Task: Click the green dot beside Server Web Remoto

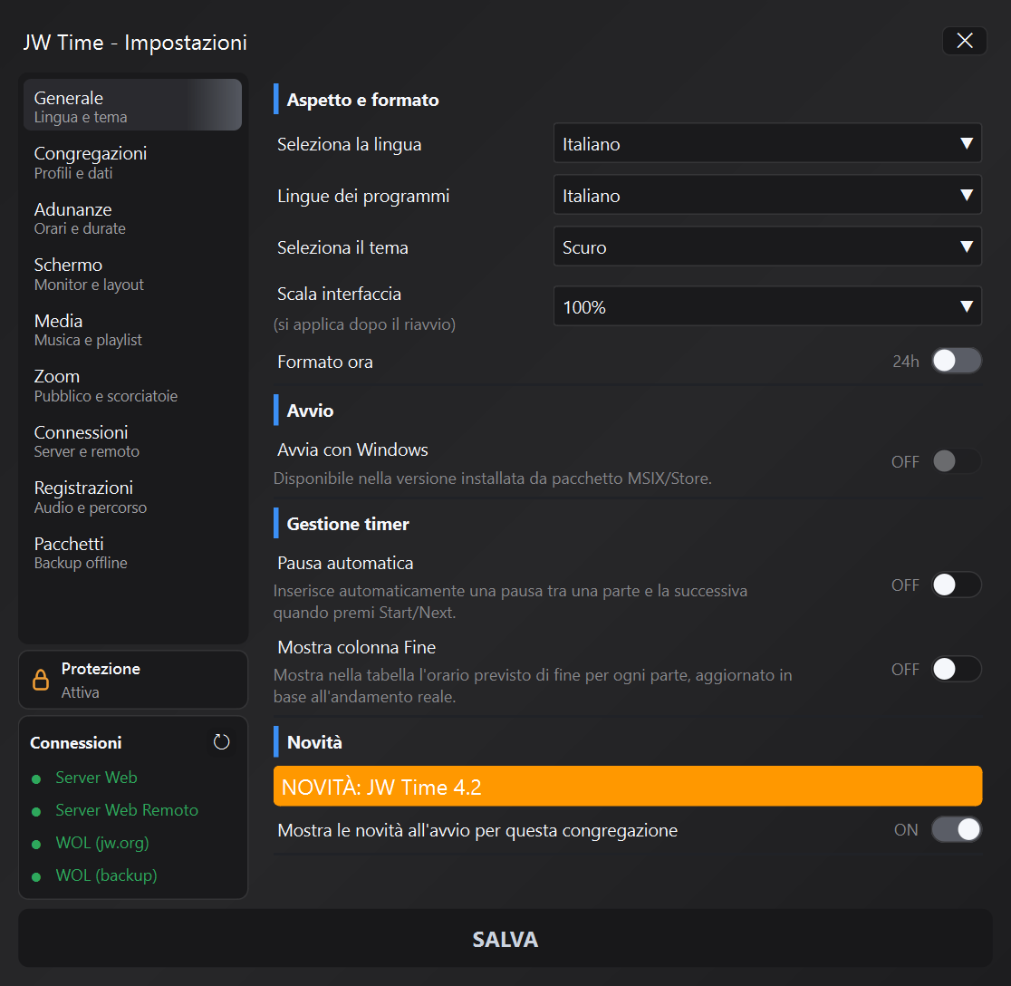Action: 37,811
